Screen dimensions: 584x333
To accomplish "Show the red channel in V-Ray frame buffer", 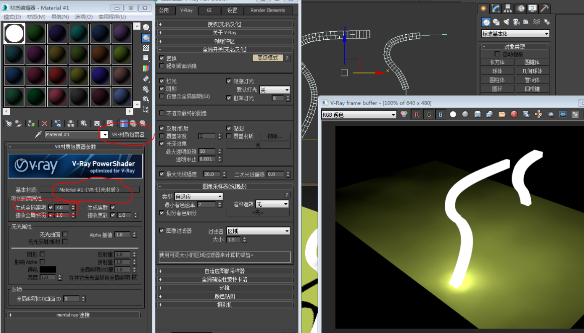I will 417,114.
